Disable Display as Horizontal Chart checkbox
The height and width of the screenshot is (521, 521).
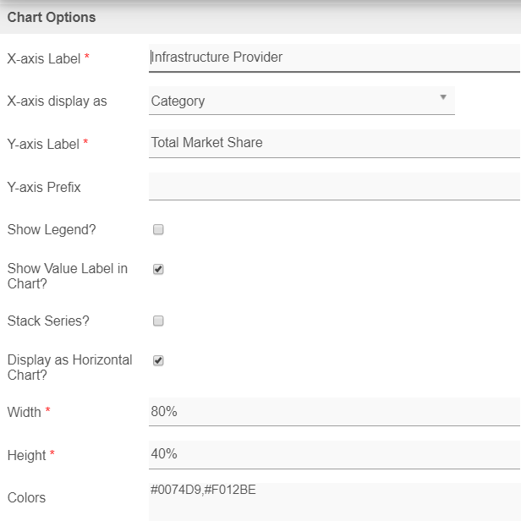158,360
